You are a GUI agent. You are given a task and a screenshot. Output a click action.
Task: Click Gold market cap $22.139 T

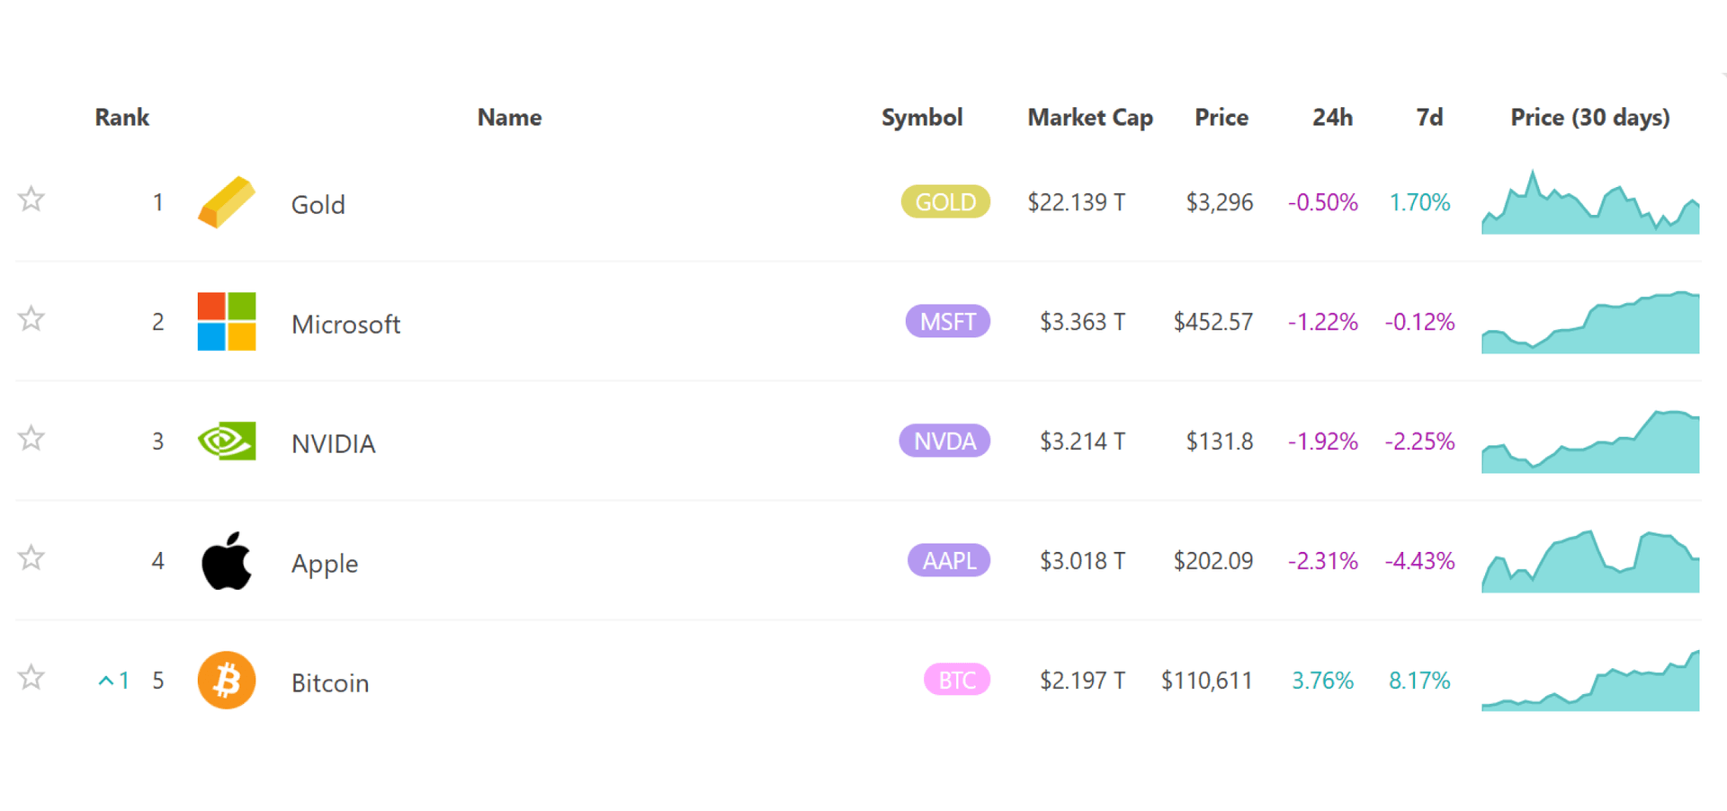pos(1077,202)
